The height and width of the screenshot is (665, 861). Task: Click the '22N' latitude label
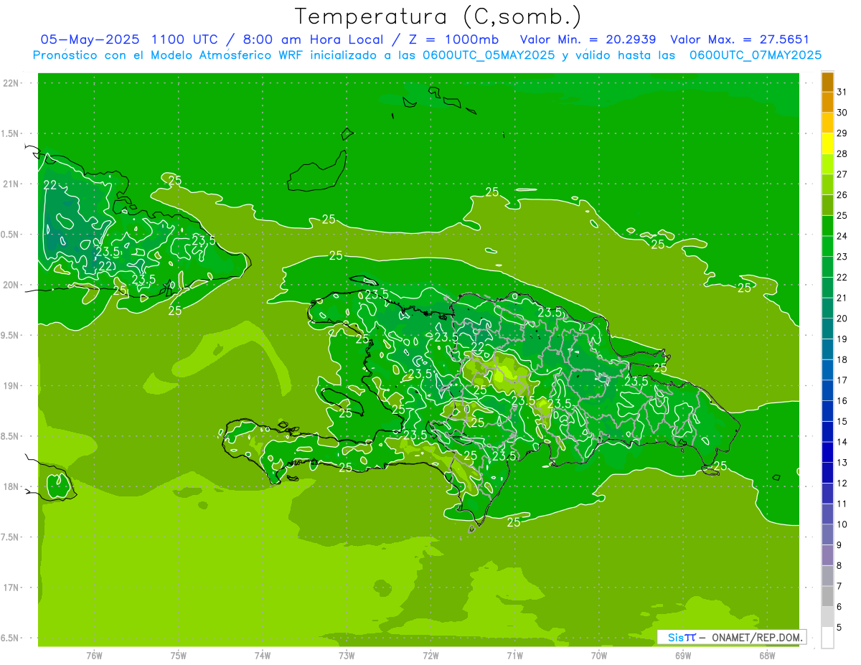[x=11, y=83]
